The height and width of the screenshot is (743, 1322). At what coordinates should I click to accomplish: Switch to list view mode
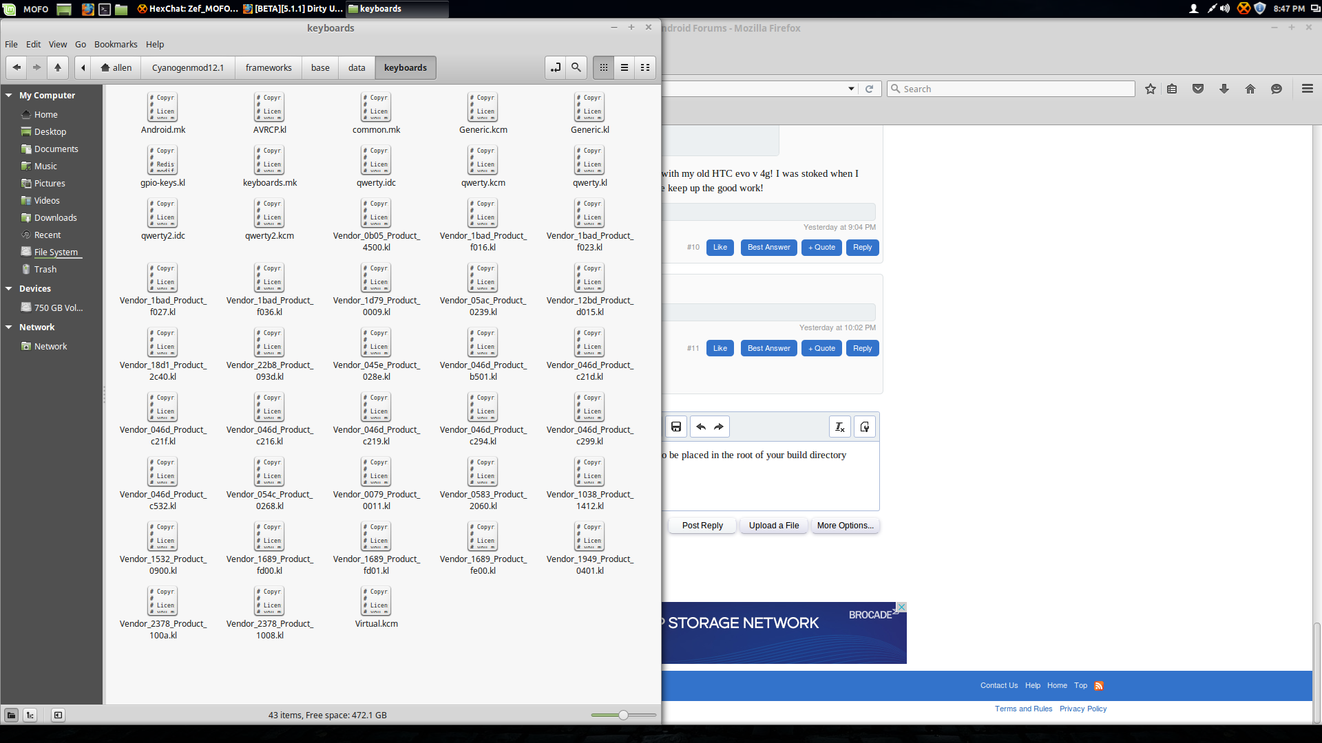(x=625, y=67)
